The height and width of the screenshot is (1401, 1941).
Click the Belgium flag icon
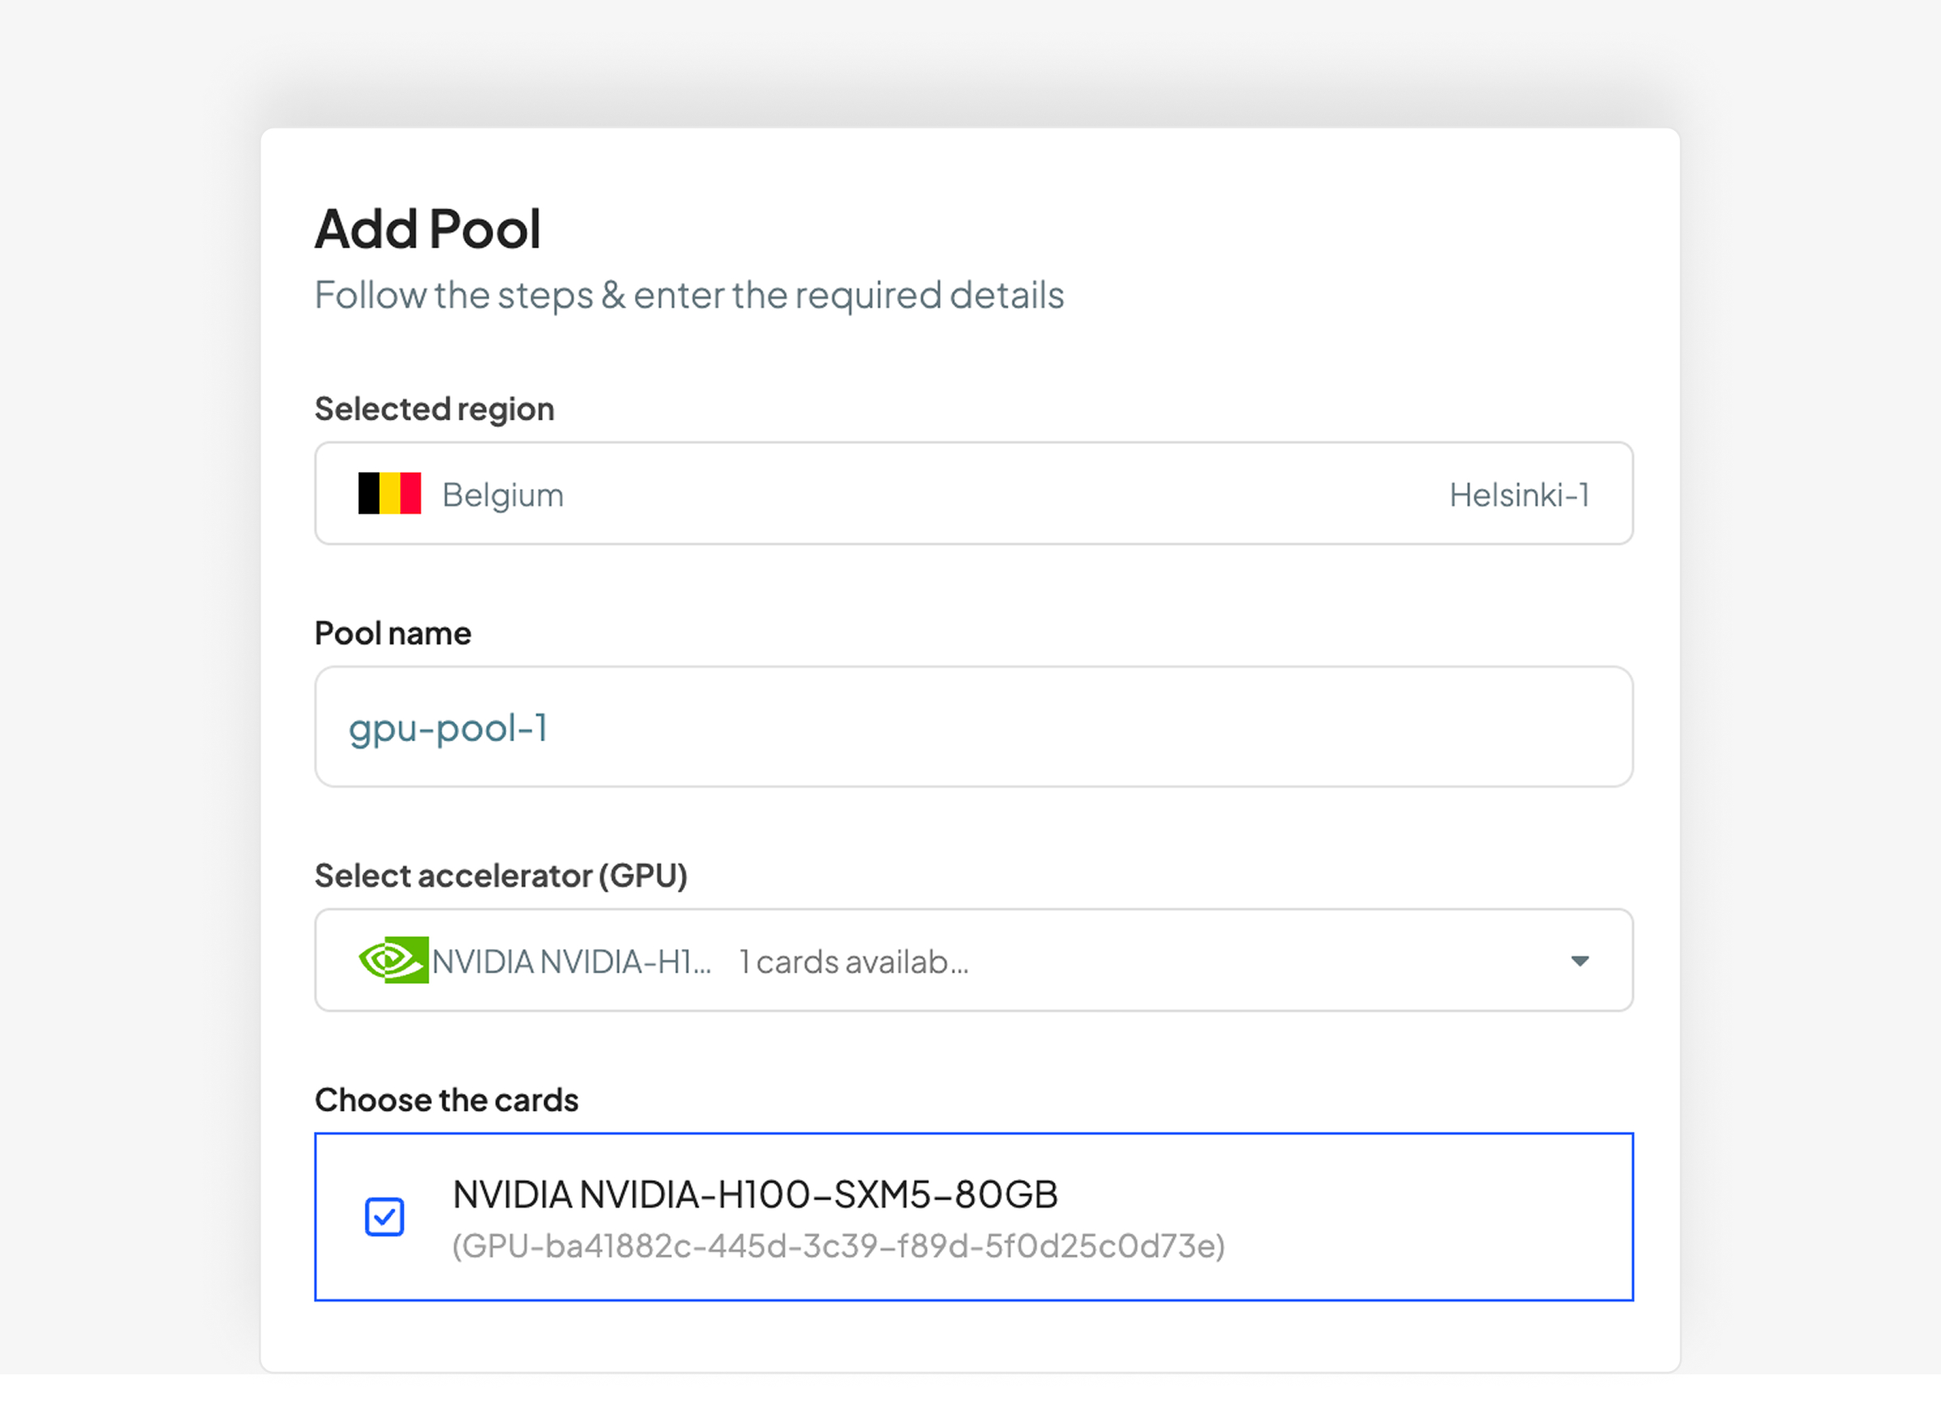point(389,493)
